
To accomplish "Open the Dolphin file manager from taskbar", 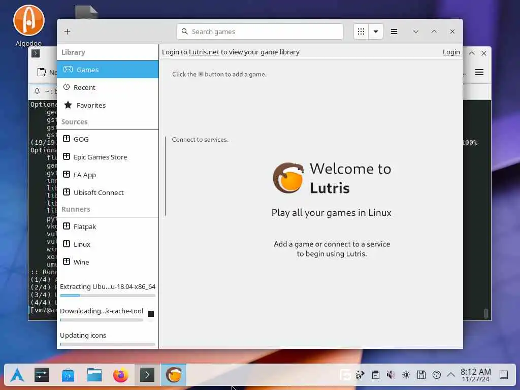I will pos(94,375).
